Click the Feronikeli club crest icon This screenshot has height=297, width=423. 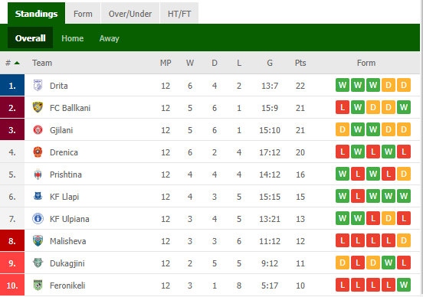pos(38,286)
